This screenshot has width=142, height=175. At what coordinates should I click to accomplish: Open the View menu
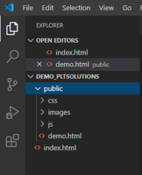pyautogui.click(x=106, y=8)
